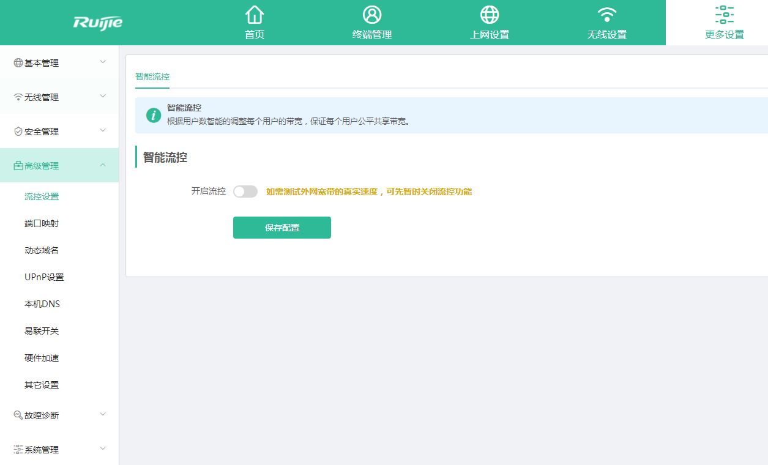Screen dimensions: 768x465
Task: Select the 智能流控 tab
Action: (152, 77)
